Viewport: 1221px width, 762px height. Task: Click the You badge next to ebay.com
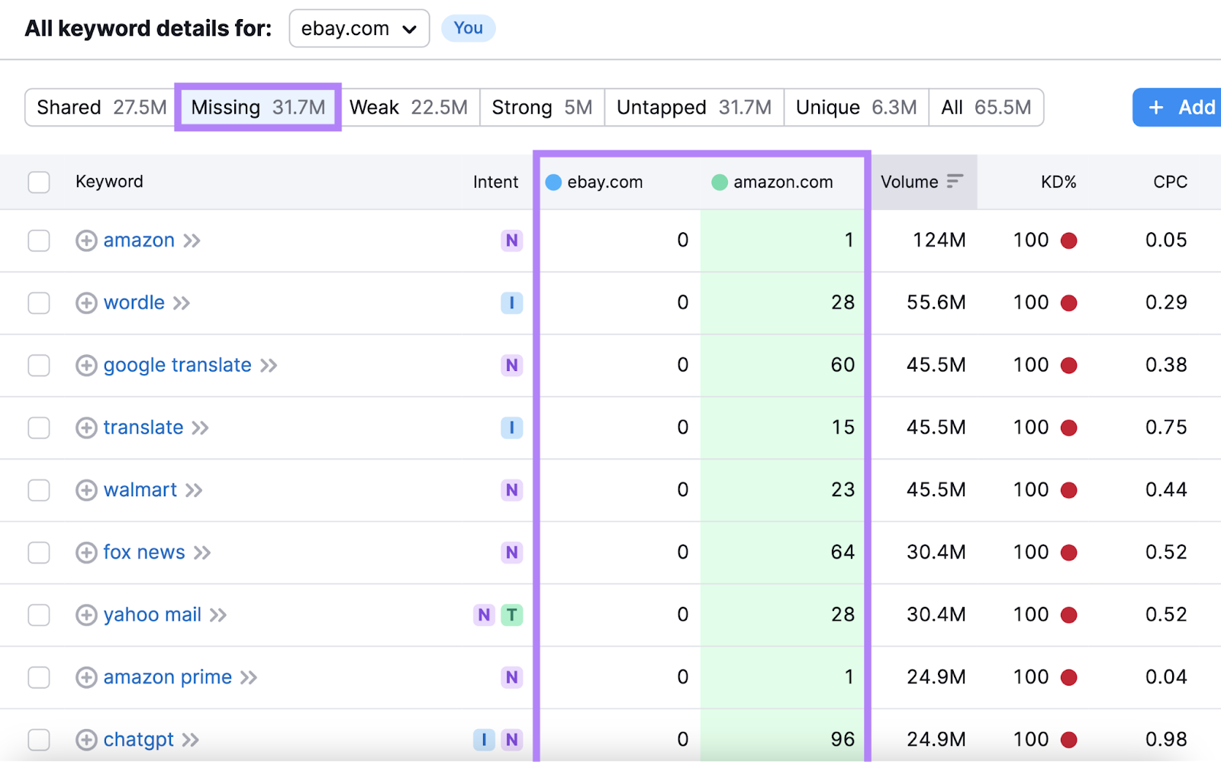pos(468,27)
